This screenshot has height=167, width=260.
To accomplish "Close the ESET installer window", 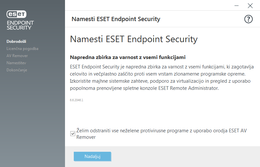I will 250,6.
